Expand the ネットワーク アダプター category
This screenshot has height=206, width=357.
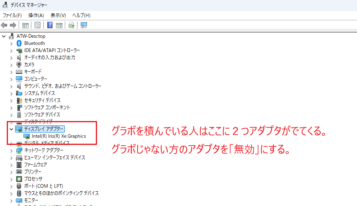12,150
